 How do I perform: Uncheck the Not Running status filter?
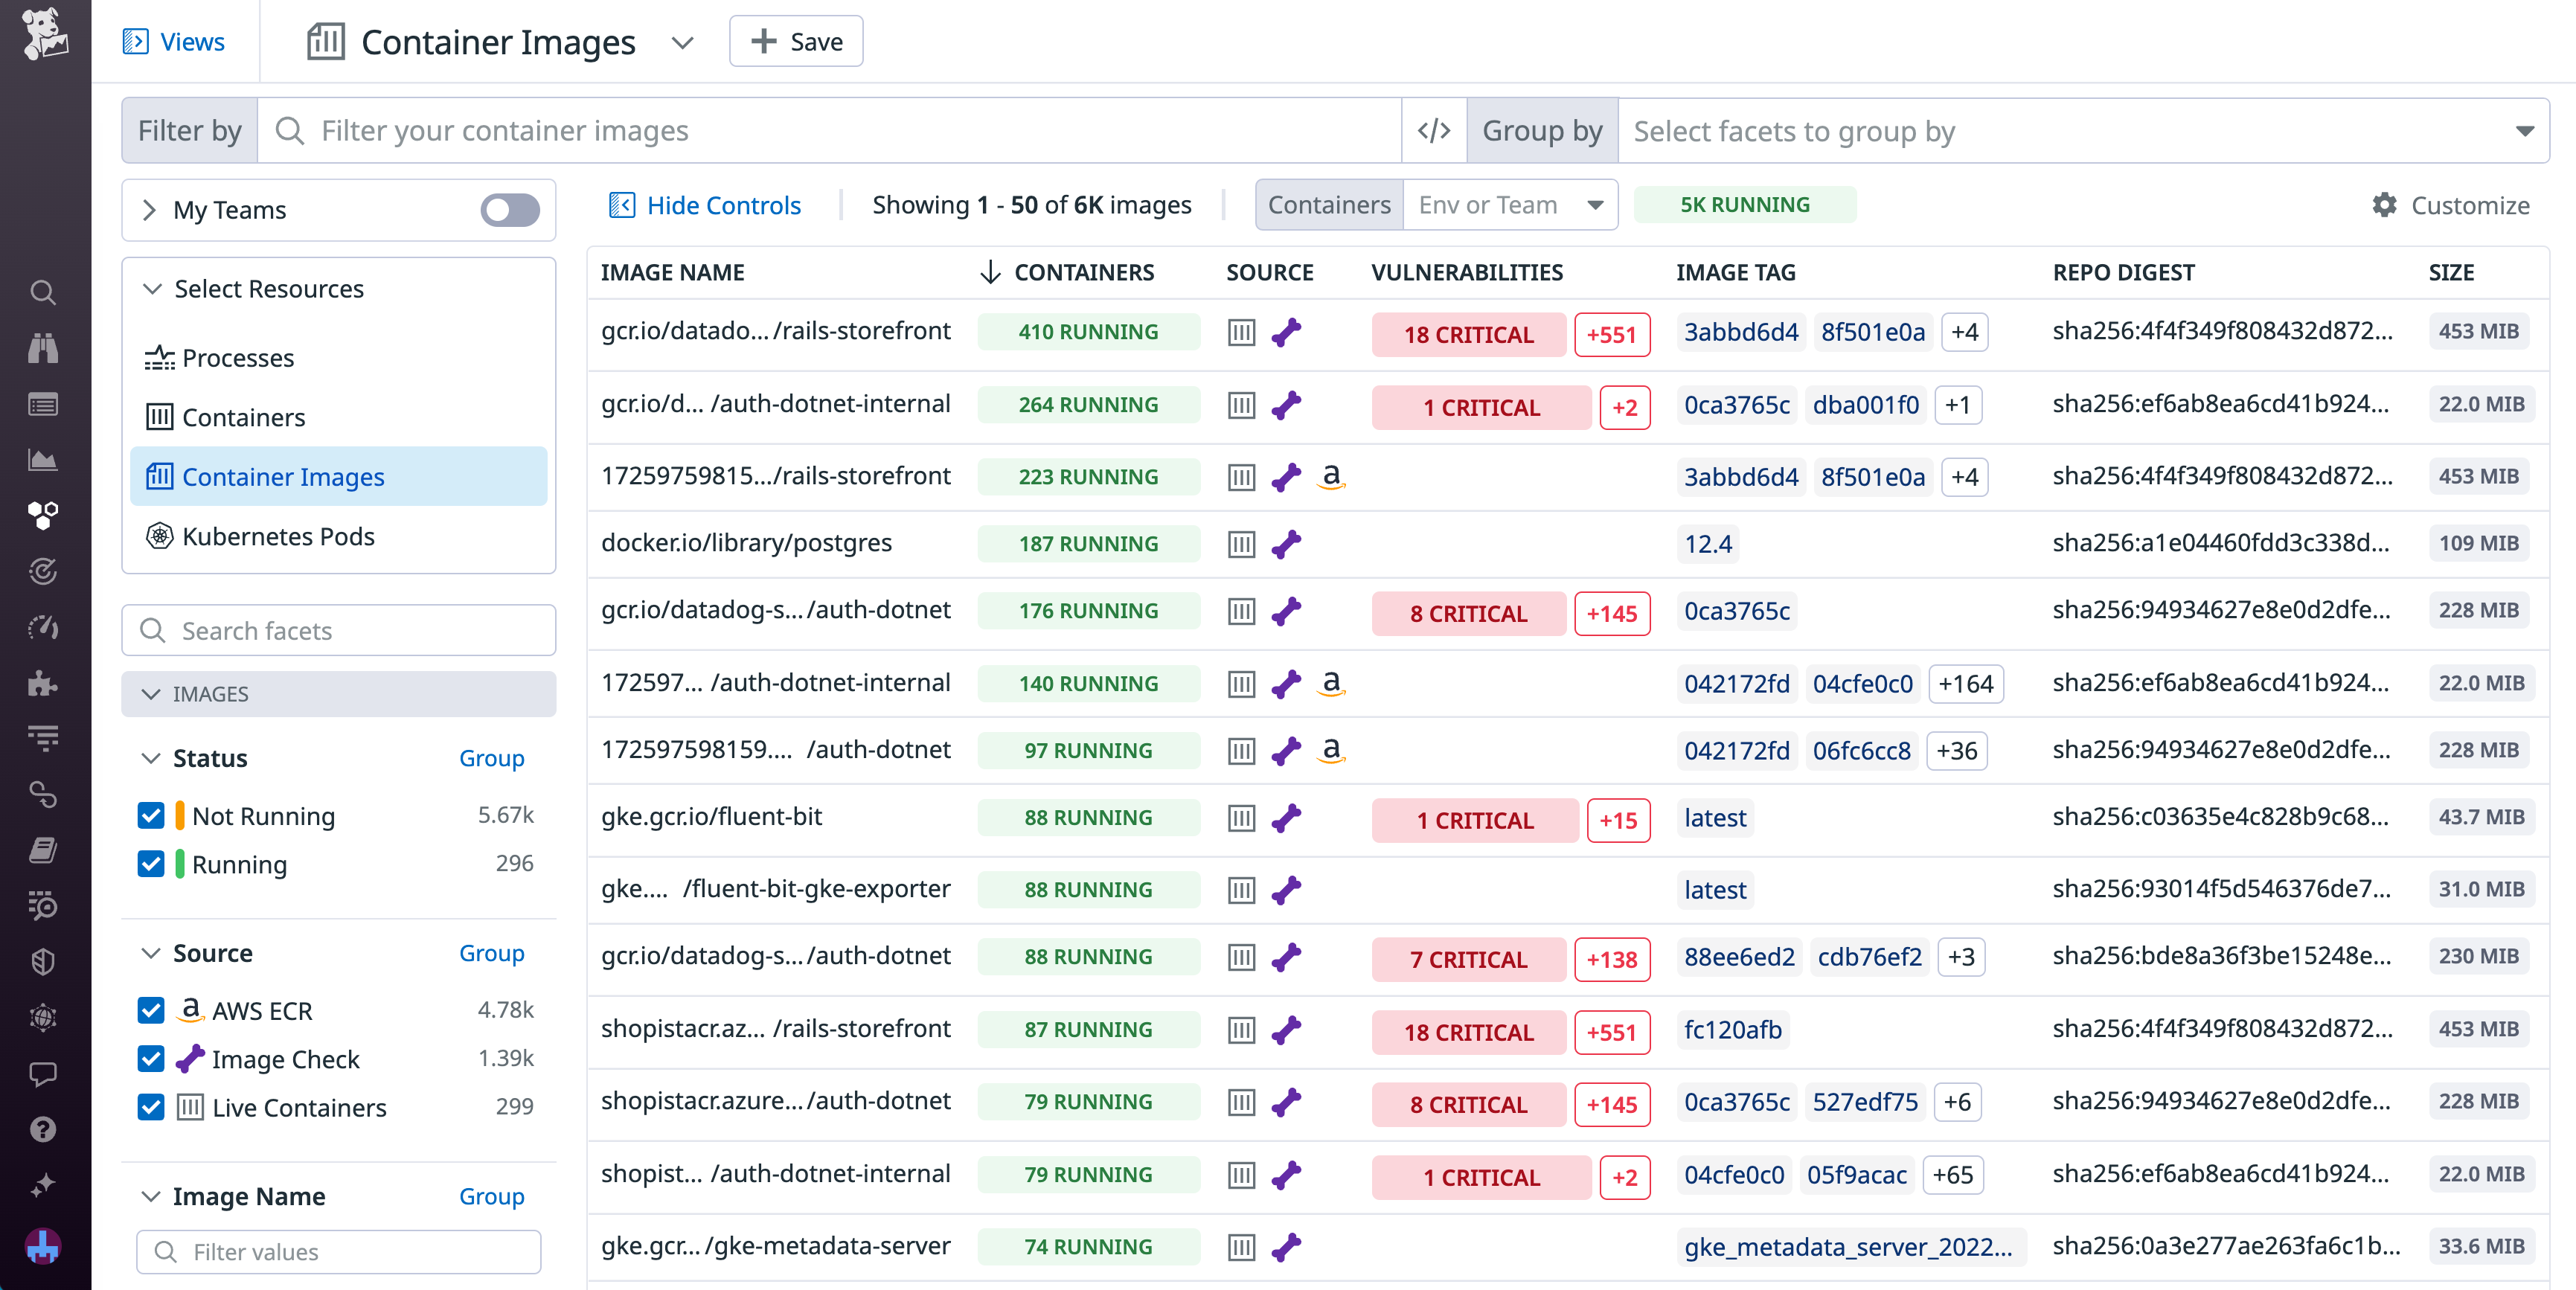pyautogui.click(x=151, y=815)
